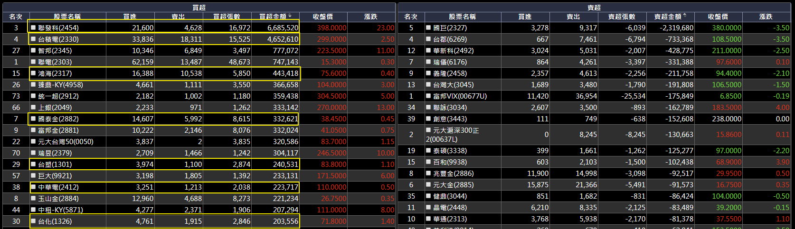Open stock 中華電(2412)

(x=58, y=187)
